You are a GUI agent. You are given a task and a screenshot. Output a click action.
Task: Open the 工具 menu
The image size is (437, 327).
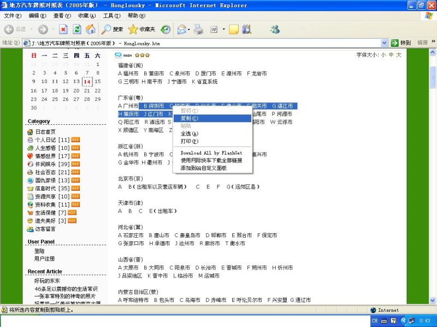(110, 15)
